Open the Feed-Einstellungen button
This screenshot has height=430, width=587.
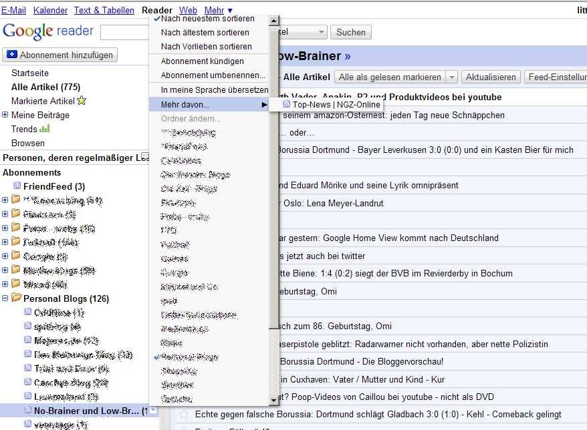click(556, 77)
